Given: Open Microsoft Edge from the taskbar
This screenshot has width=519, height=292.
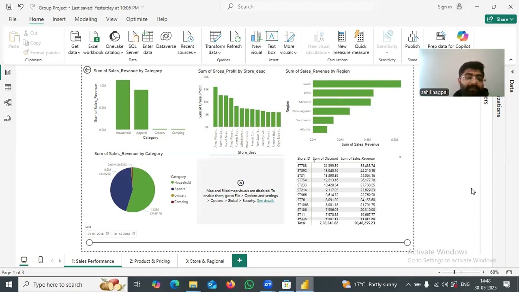Looking at the screenshot, I should [x=175, y=284].
